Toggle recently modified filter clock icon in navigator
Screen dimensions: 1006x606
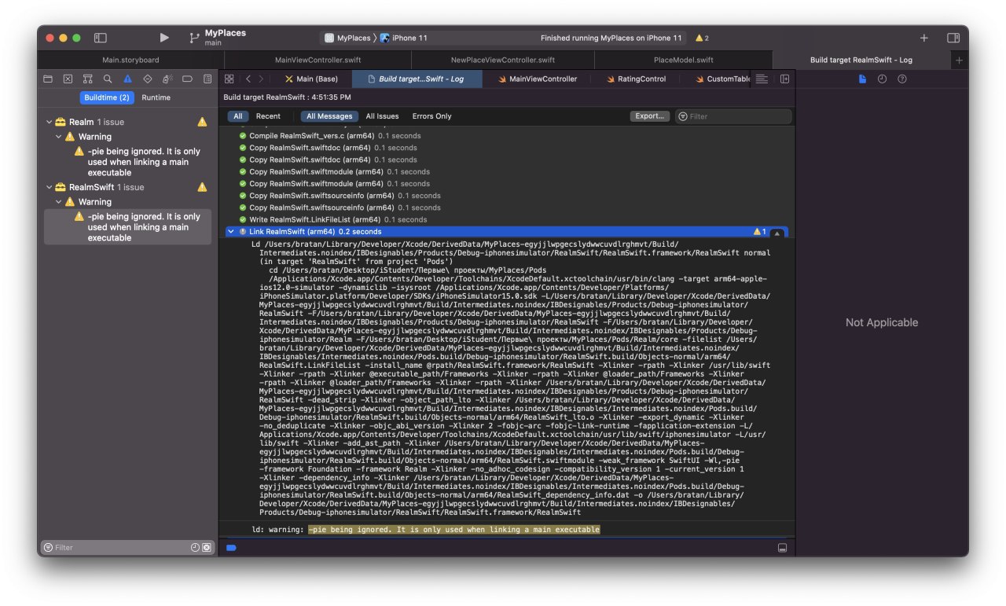pos(195,547)
